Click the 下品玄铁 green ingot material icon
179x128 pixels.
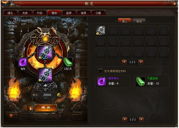(x=141, y=81)
